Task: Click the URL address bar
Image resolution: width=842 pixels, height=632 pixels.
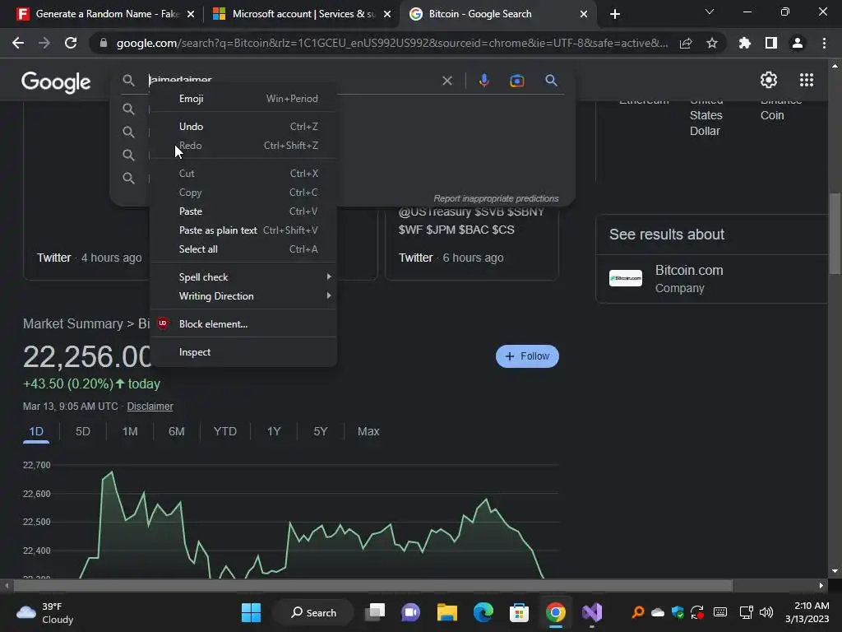Action: coord(392,43)
